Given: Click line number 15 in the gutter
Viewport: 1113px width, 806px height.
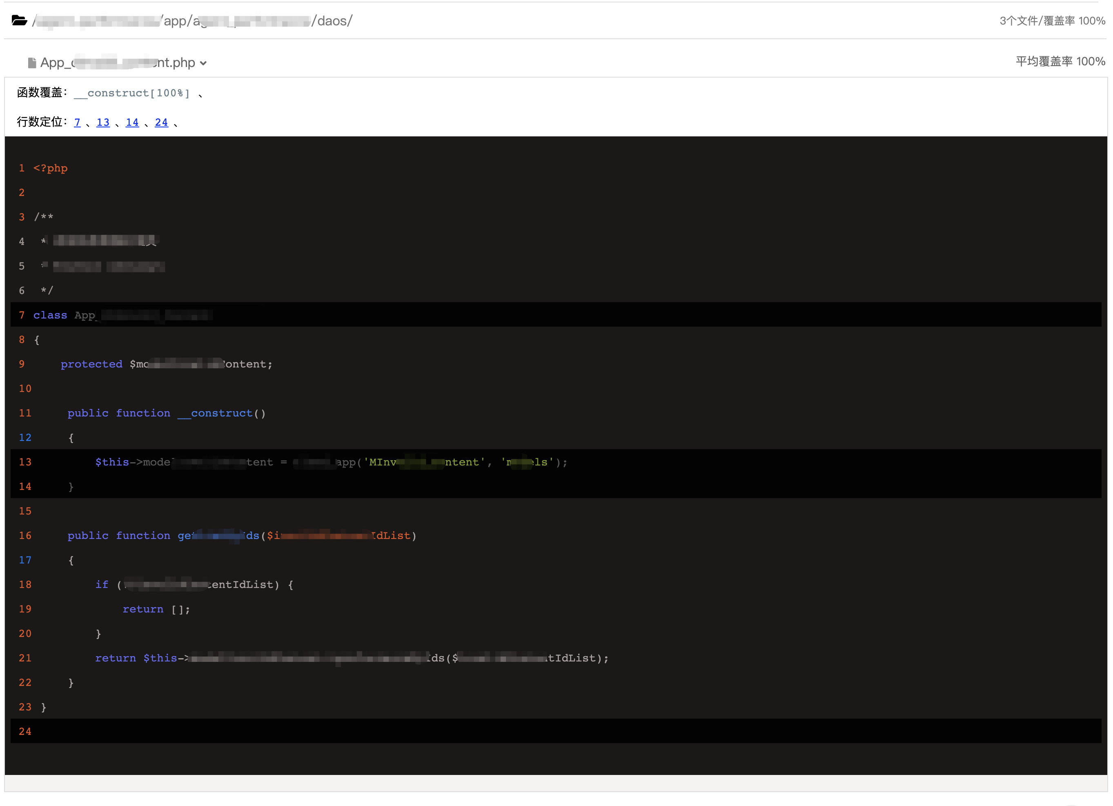Looking at the screenshot, I should [x=25, y=511].
